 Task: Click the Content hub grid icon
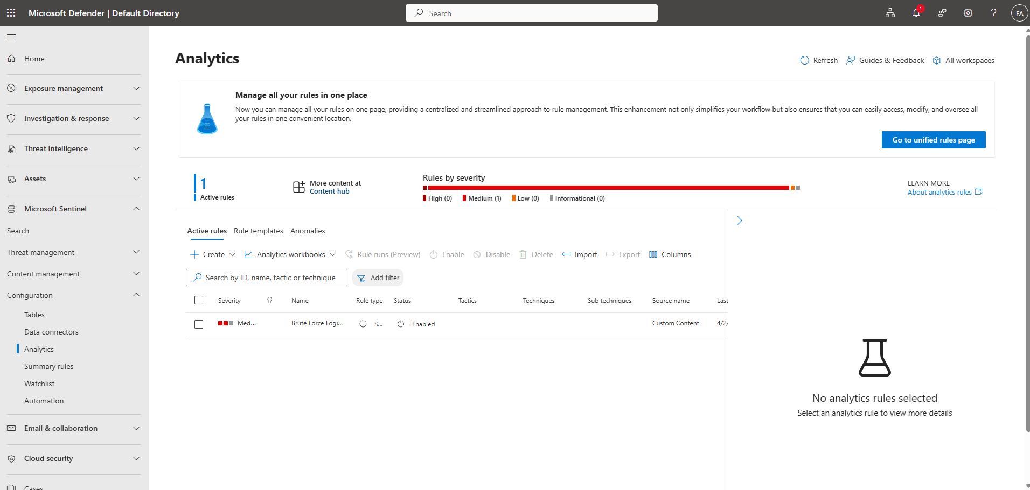tap(299, 187)
